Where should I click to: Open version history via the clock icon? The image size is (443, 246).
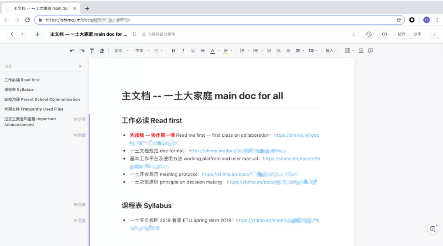coord(369,34)
